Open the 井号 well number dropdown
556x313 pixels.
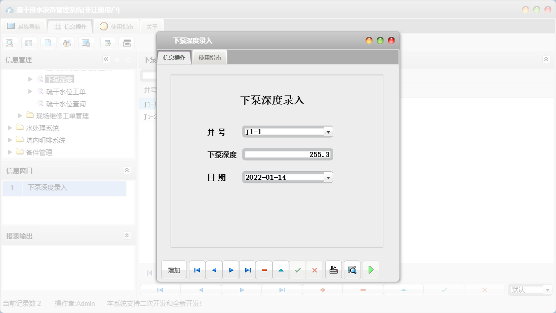(x=329, y=131)
